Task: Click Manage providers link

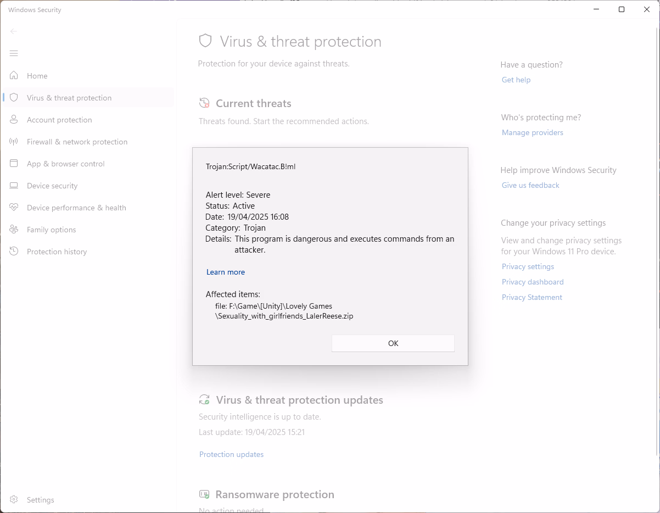Action: [x=533, y=132]
